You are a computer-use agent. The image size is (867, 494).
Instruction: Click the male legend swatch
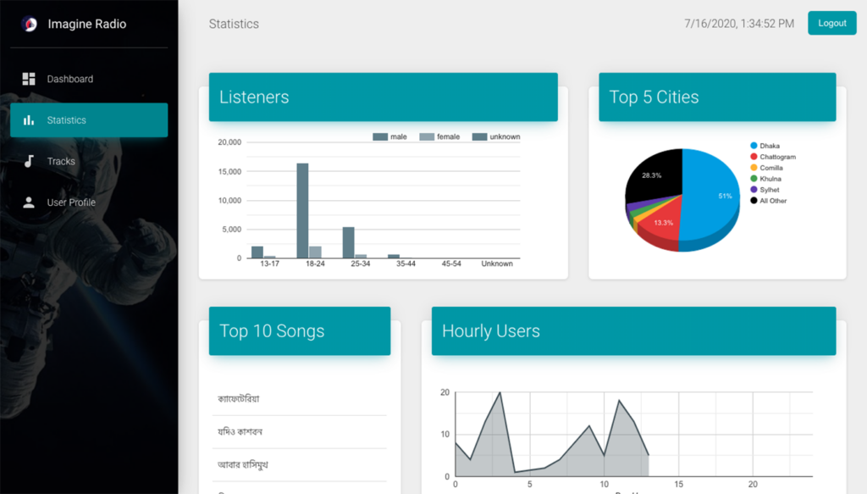pyautogui.click(x=380, y=136)
